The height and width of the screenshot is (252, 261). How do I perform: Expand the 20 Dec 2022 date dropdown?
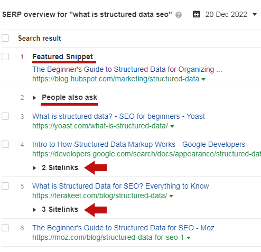point(255,14)
